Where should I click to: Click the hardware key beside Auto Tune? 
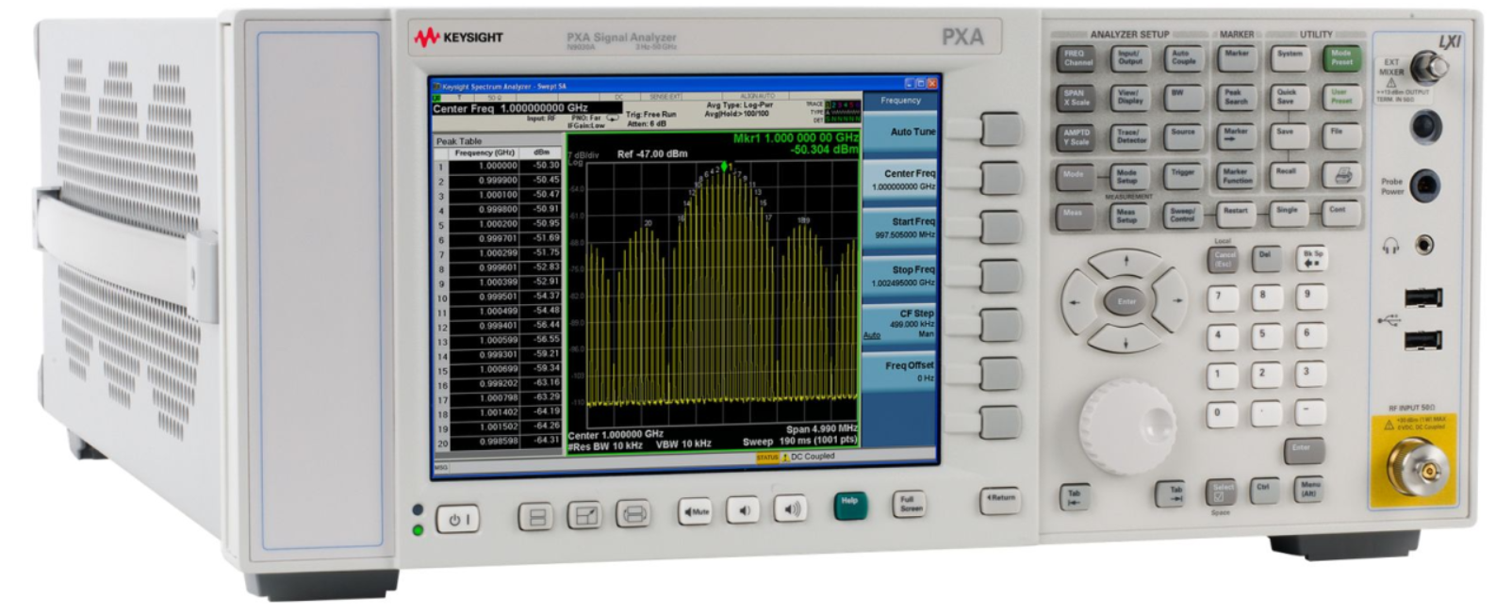[x=1000, y=129]
